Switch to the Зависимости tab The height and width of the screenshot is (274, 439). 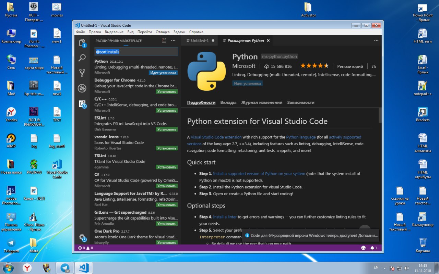[301, 102]
